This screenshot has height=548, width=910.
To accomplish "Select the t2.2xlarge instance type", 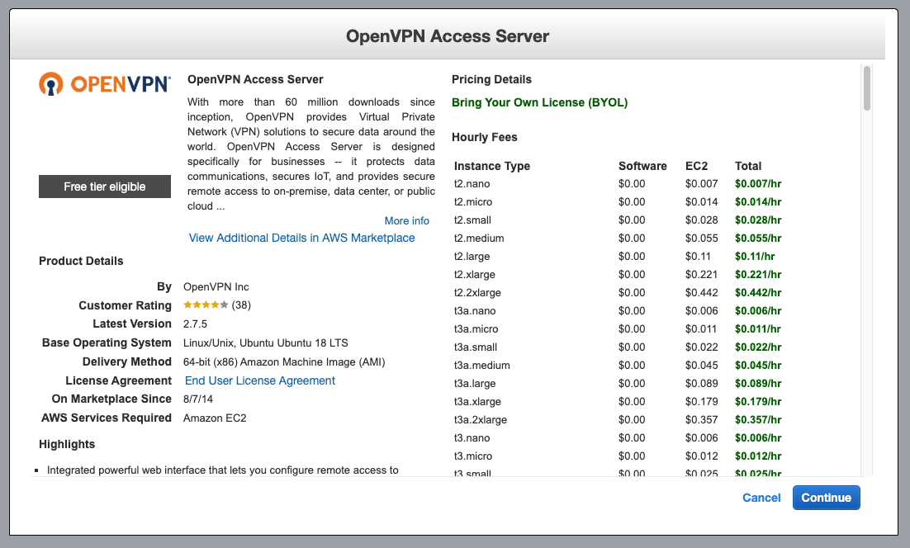I will pyautogui.click(x=477, y=293).
